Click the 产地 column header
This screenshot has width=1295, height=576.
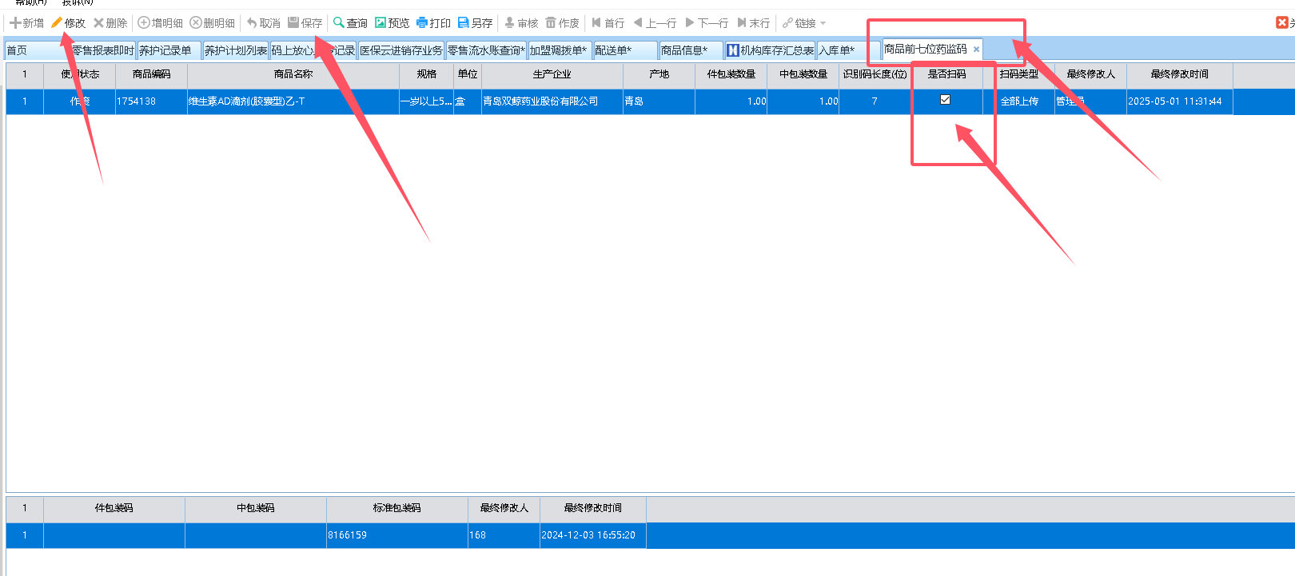pos(659,74)
